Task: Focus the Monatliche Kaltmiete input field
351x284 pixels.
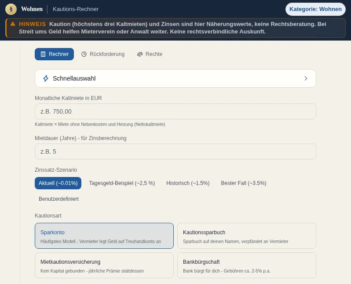Action: pos(175,111)
